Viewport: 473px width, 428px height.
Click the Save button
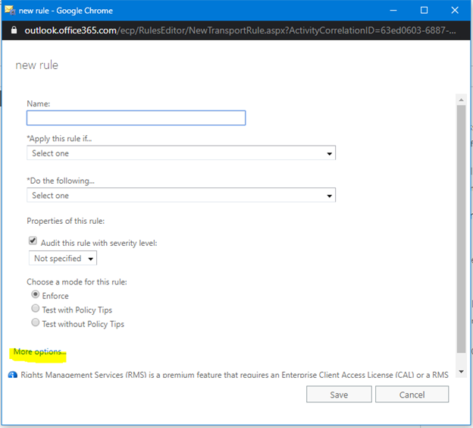coord(339,395)
